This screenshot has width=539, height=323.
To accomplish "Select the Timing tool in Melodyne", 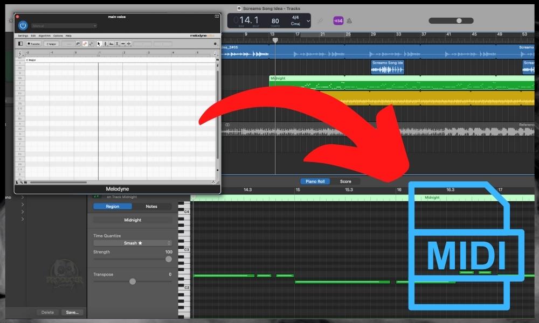I will [x=123, y=44].
